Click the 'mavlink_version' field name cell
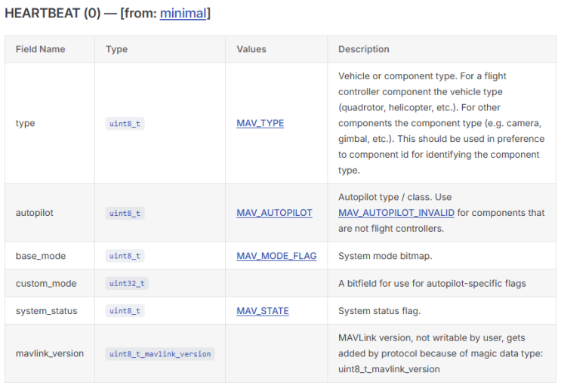Screen dimensions: 561x388 coord(50,354)
